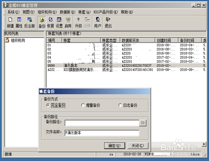Viewport: 209px width, 161px height.
Task: Choose 增量备份 (incremental backup) radio option
Action: click(91, 105)
